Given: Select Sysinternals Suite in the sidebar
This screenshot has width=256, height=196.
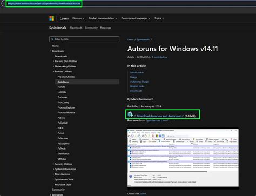Looking at the screenshot, I should click(64, 179).
